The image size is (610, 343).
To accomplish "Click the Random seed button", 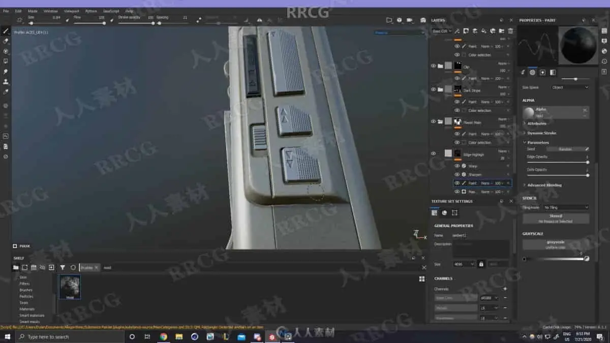I will [565, 149].
